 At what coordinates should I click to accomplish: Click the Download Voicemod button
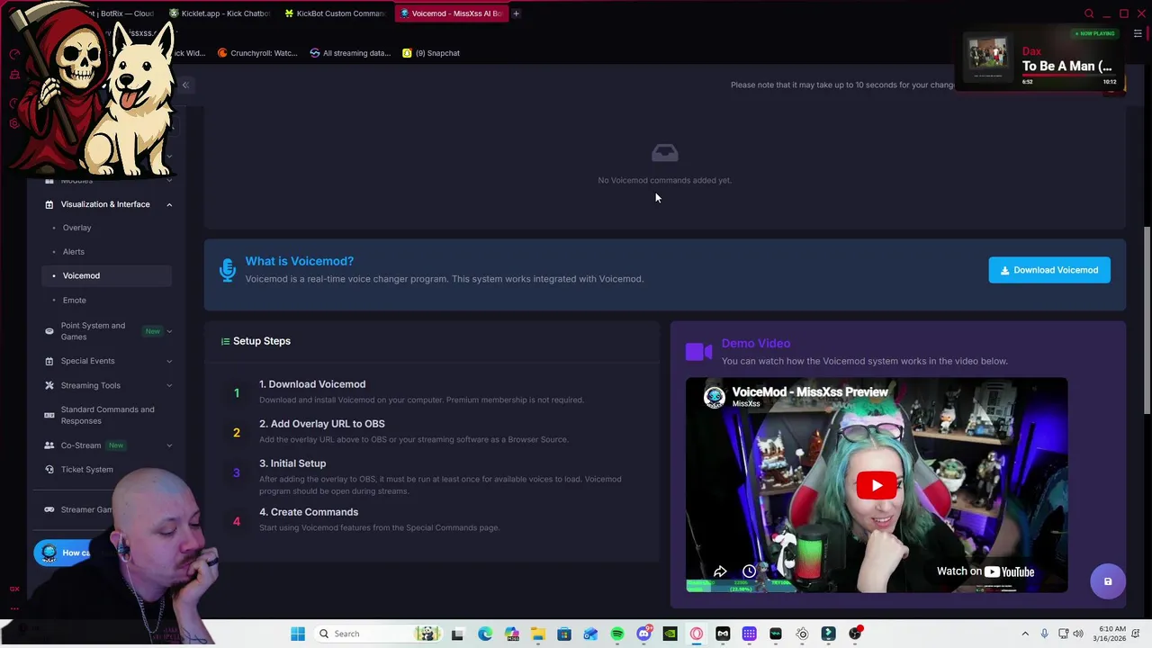[x=1049, y=270]
